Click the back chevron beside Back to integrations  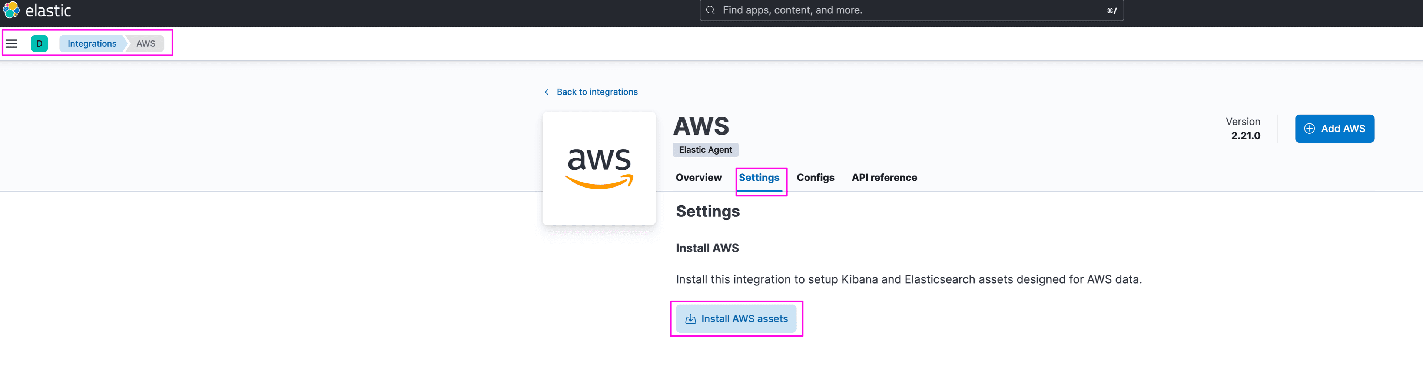pyautogui.click(x=546, y=92)
